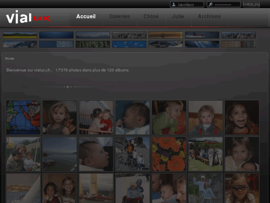Viewport: 270px width, 203px height.
Task: Open photo of grandparents holding baby
Action: 169,188
